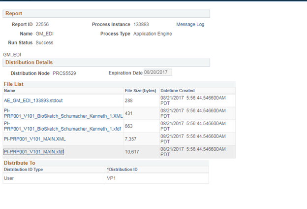Click the Expiration Date field 08/28/2017
The width and height of the screenshot is (307, 209).
(x=158, y=72)
